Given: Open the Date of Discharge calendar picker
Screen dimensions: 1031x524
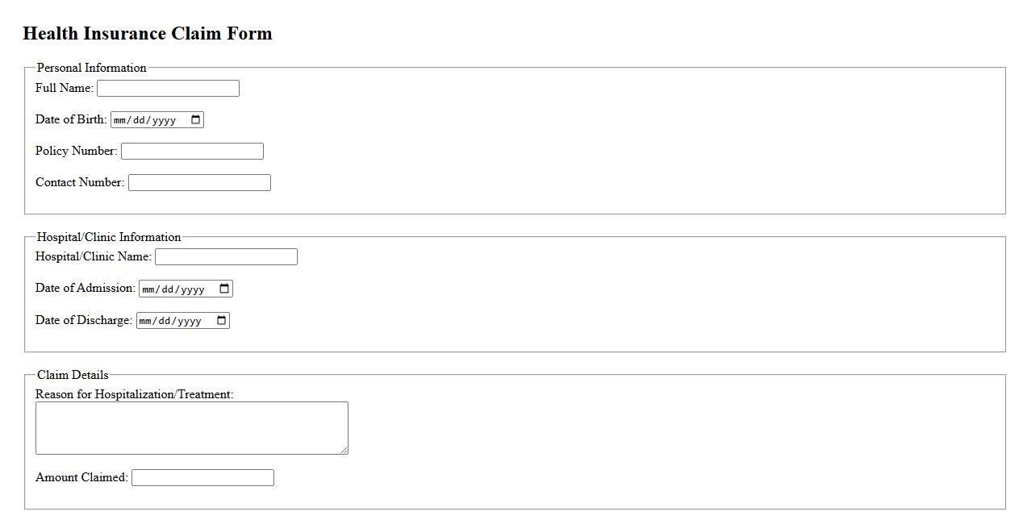Looking at the screenshot, I should point(221,321).
